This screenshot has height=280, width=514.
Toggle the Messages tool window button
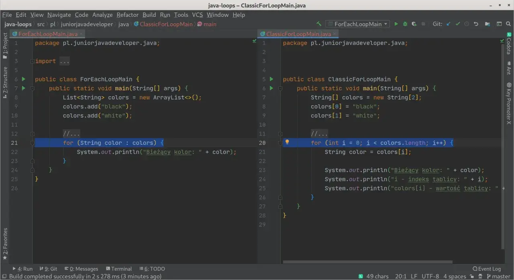[x=81, y=269]
